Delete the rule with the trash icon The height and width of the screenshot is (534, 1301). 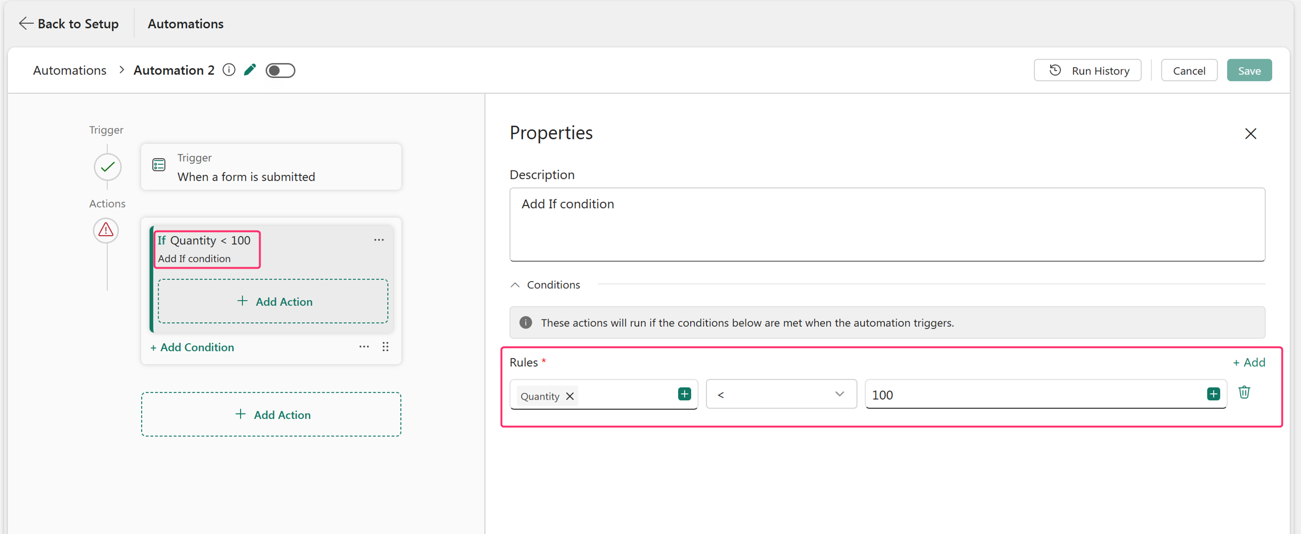[1244, 392]
